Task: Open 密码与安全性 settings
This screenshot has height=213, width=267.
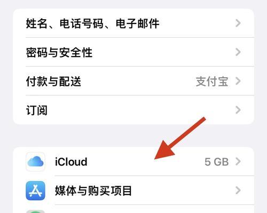Action: (x=133, y=52)
